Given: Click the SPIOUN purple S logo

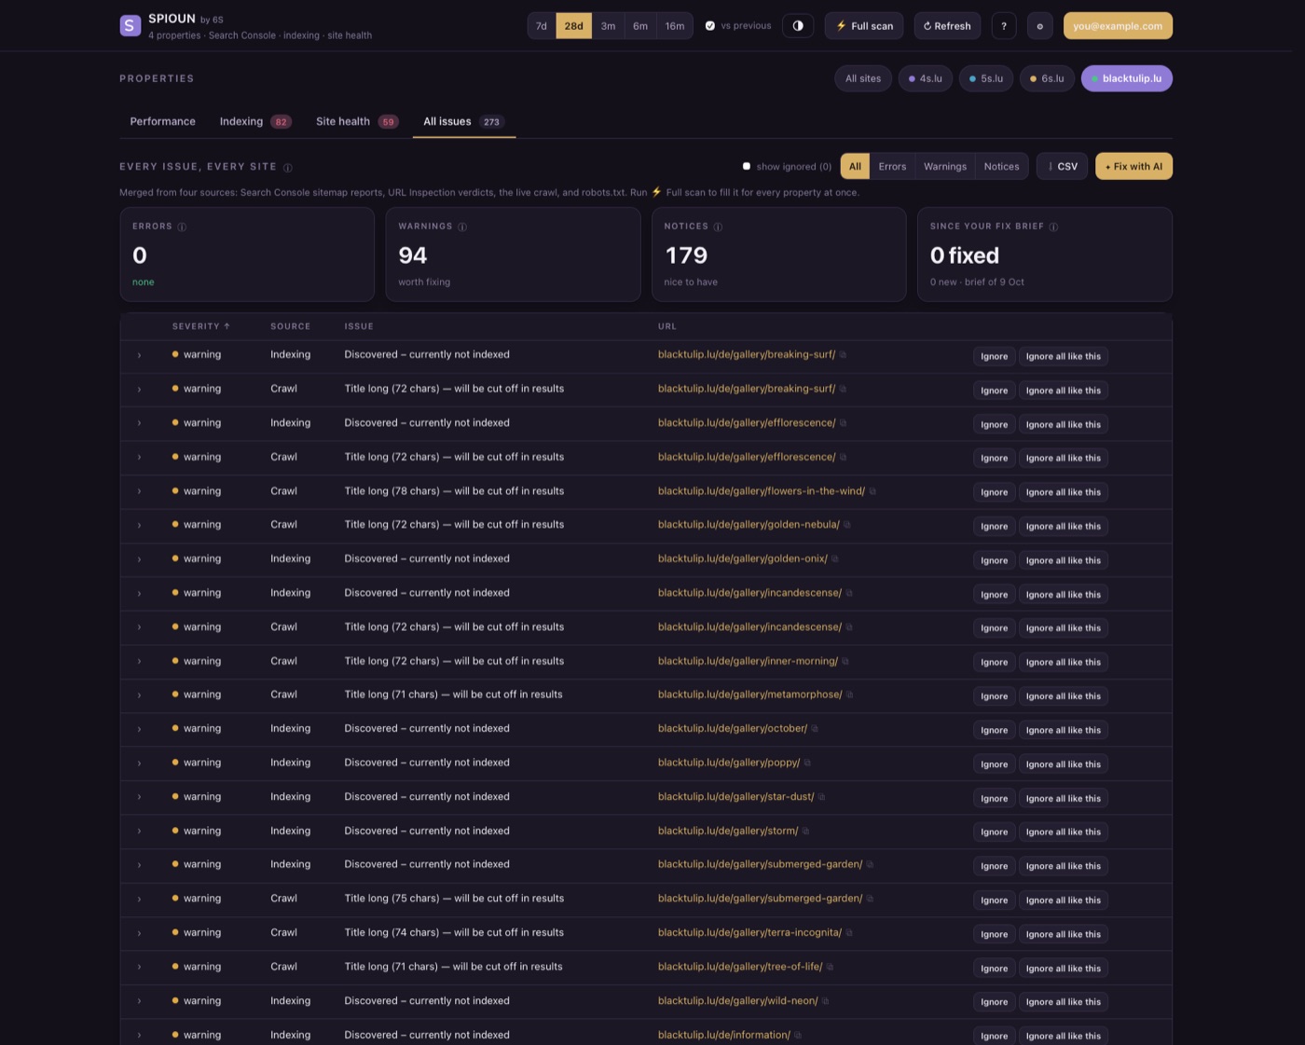Looking at the screenshot, I should pos(130,26).
